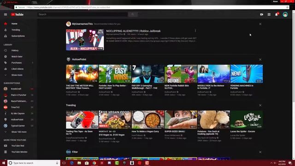Open the notifications bell

[x=277, y=14]
